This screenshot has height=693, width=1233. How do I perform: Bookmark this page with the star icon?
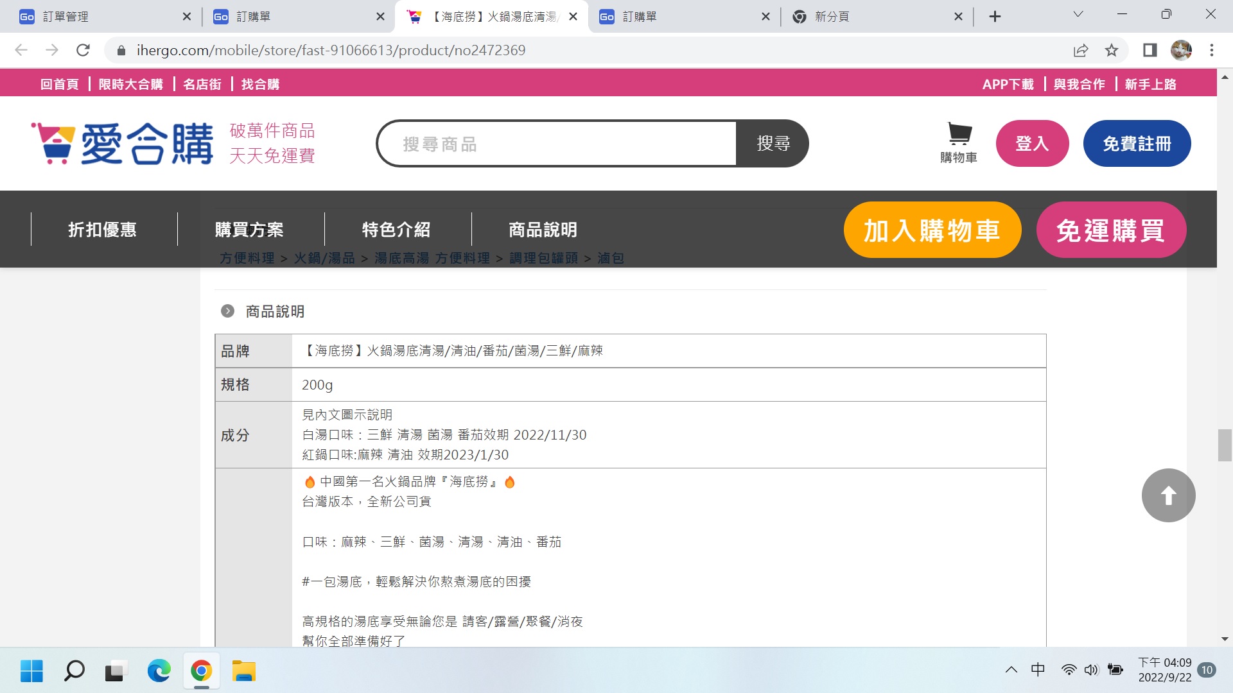click(x=1112, y=50)
